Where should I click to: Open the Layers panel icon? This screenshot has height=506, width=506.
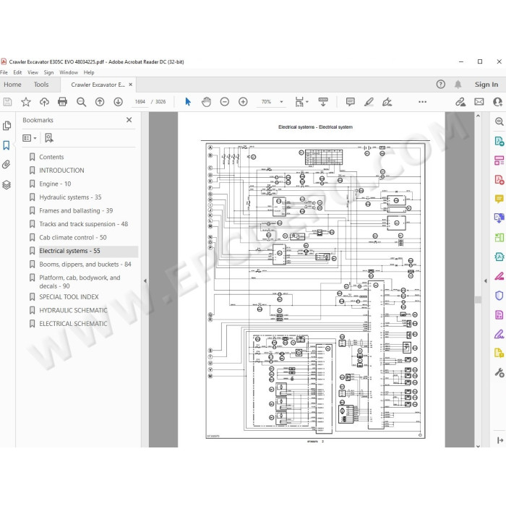click(x=7, y=184)
